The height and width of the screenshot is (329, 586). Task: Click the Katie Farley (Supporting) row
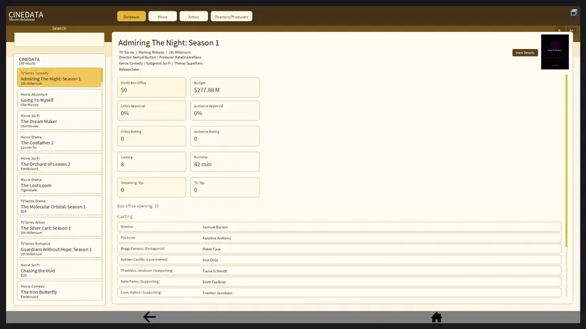pos(339,281)
